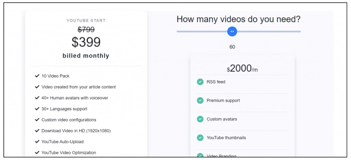Select the $399 discounted price text

coord(86,42)
